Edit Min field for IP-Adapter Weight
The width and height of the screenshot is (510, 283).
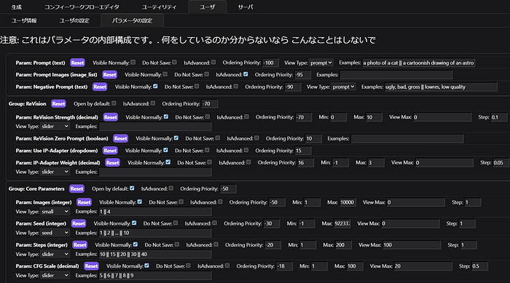(x=340, y=163)
